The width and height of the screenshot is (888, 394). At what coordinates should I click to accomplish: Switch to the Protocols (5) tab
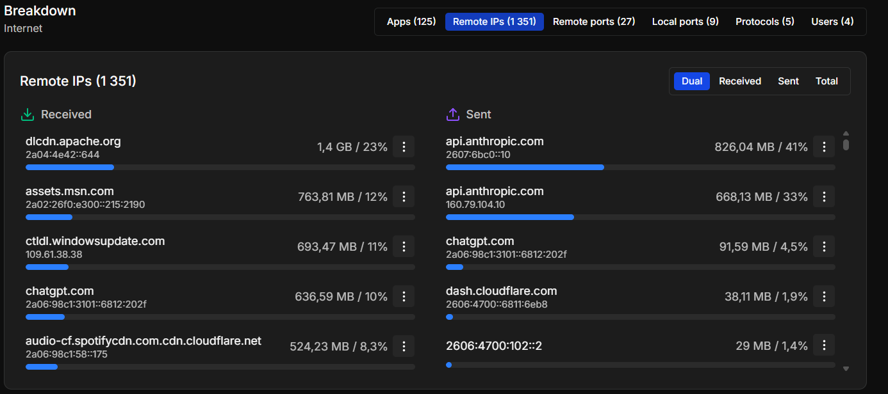point(765,22)
